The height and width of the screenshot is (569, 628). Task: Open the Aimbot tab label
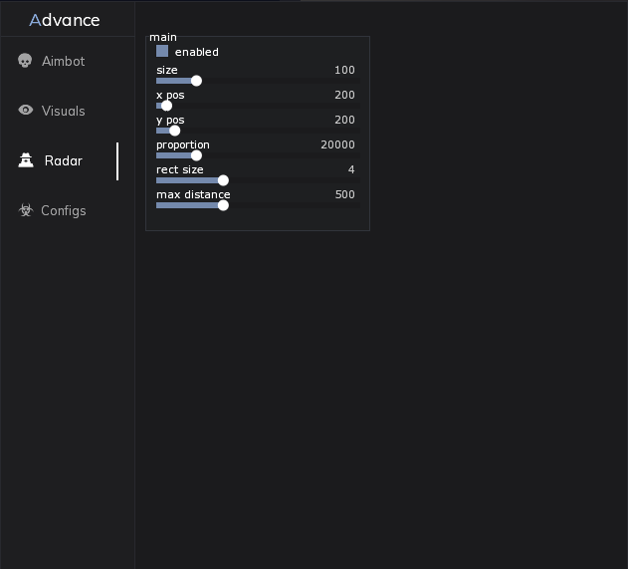[63, 62]
